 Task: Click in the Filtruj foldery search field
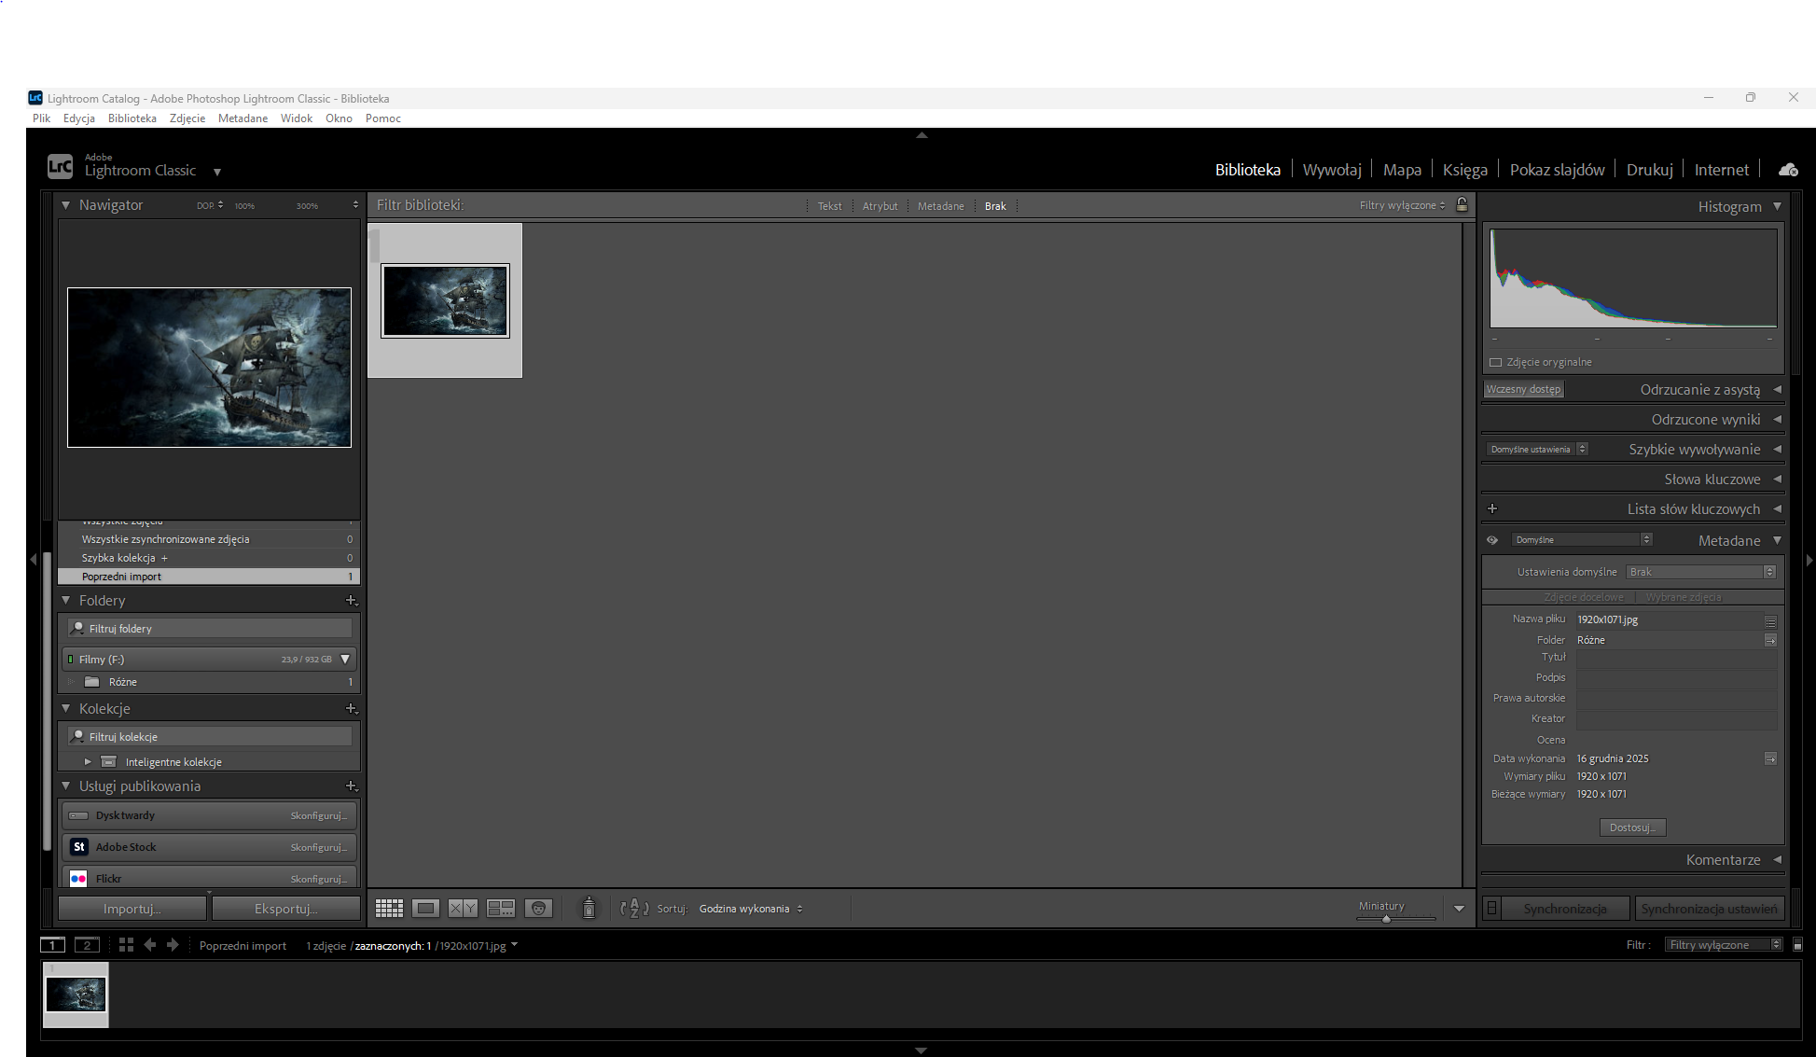pyautogui.click(x=210, y=629)
